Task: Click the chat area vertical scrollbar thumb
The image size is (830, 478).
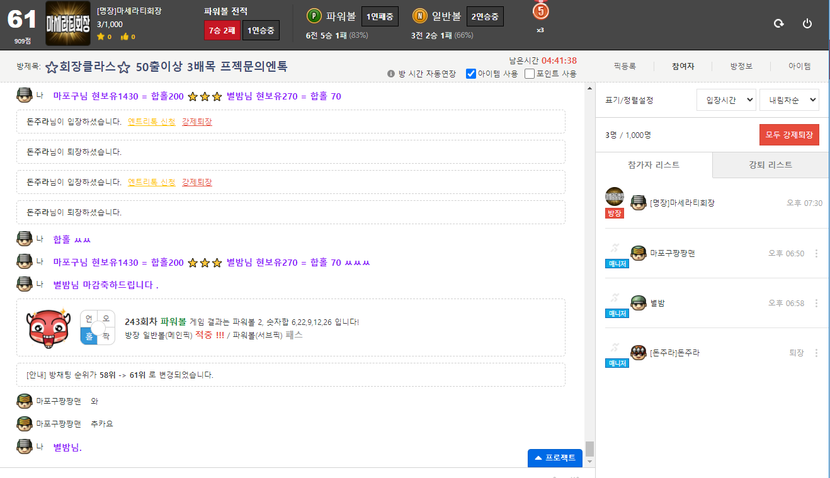Action: point(589,448)
